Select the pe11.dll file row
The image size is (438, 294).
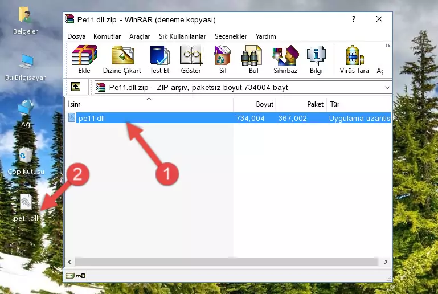coord(228,118)
